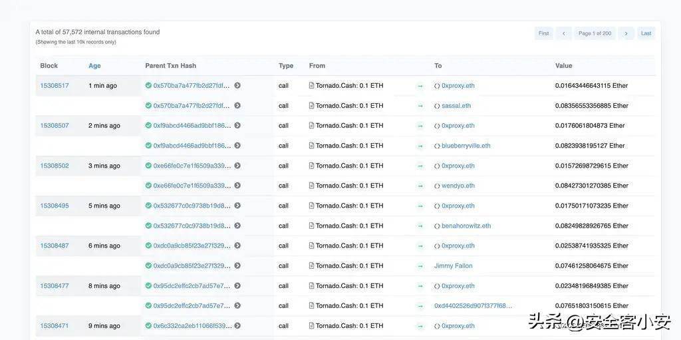This screenshot has width=681, height=340.
Task: Click details icon beside first 0x570ba7a477fb hash
Action: coord(237,86)
